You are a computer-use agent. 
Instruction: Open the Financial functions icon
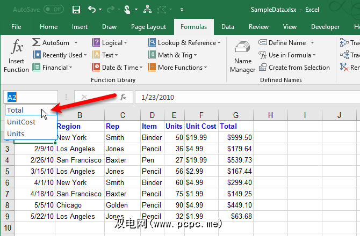click(x=37, y=68)
